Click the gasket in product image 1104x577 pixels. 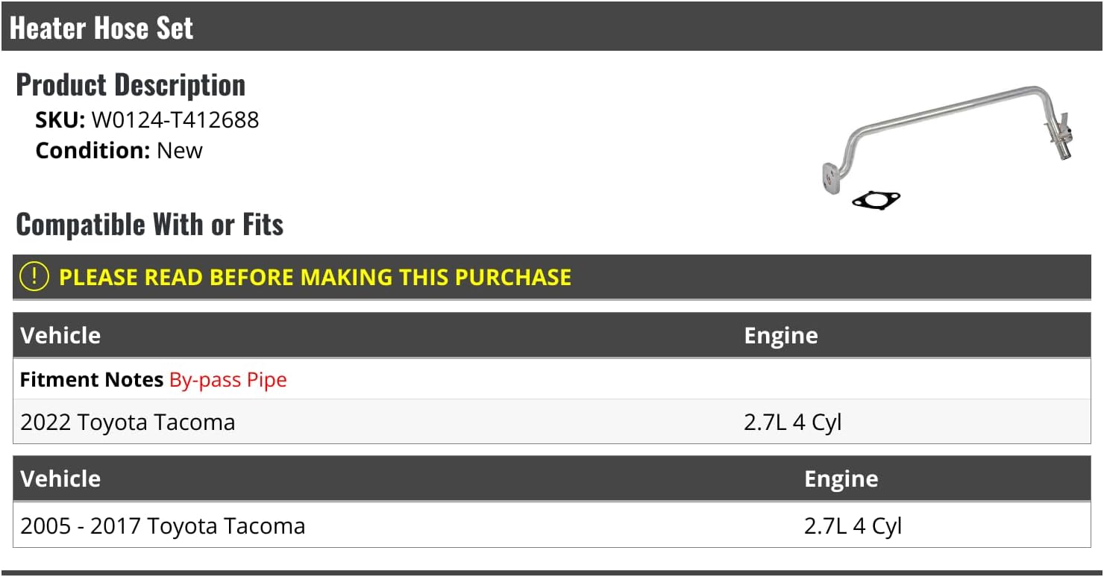point(876,200)
